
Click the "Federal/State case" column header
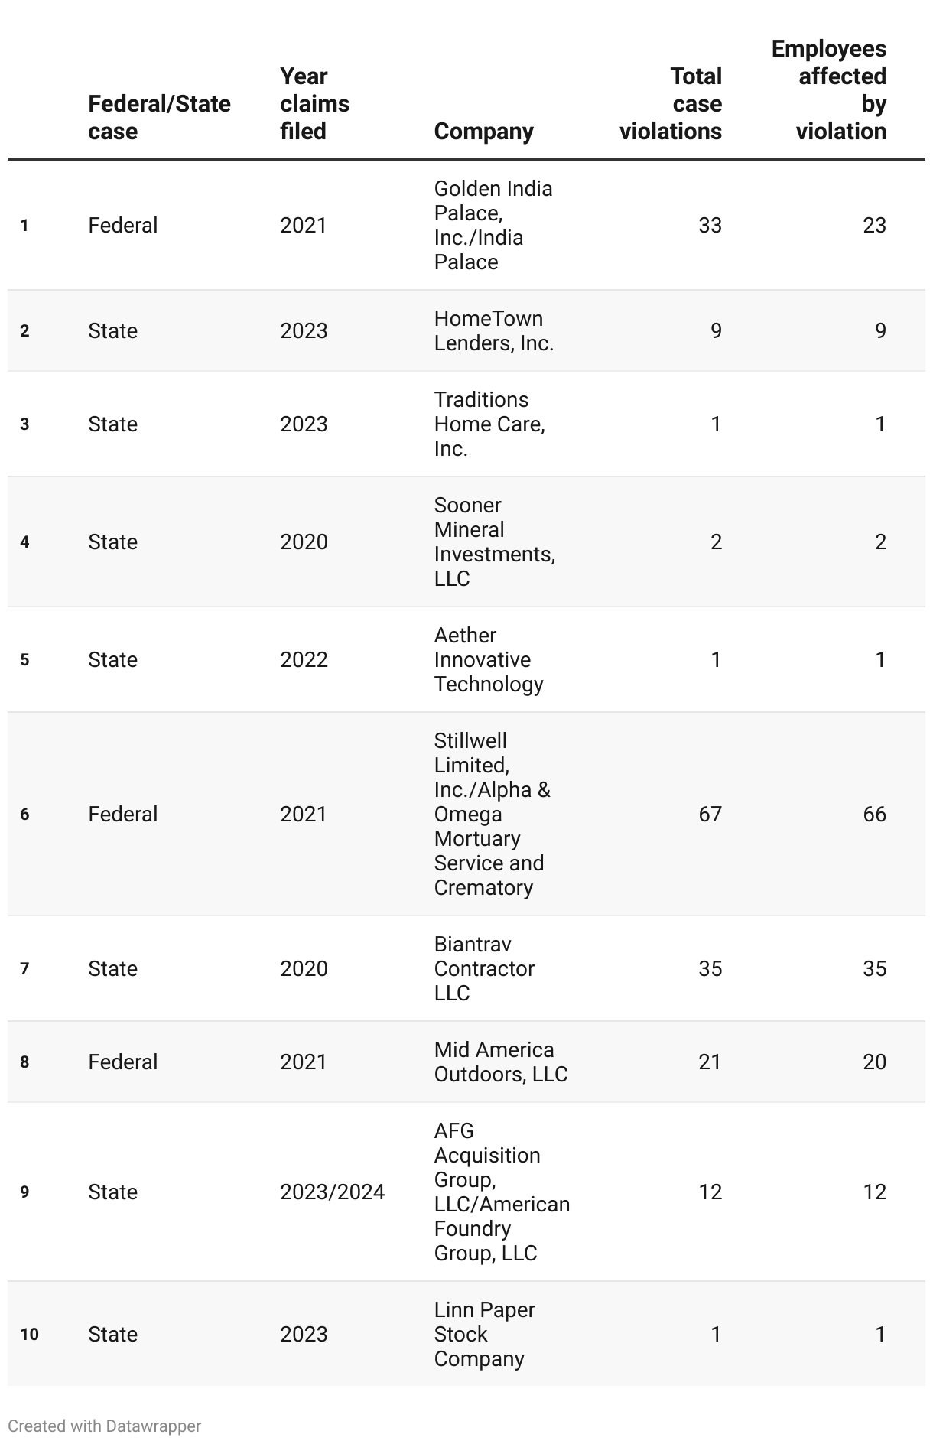coord(159,117)
